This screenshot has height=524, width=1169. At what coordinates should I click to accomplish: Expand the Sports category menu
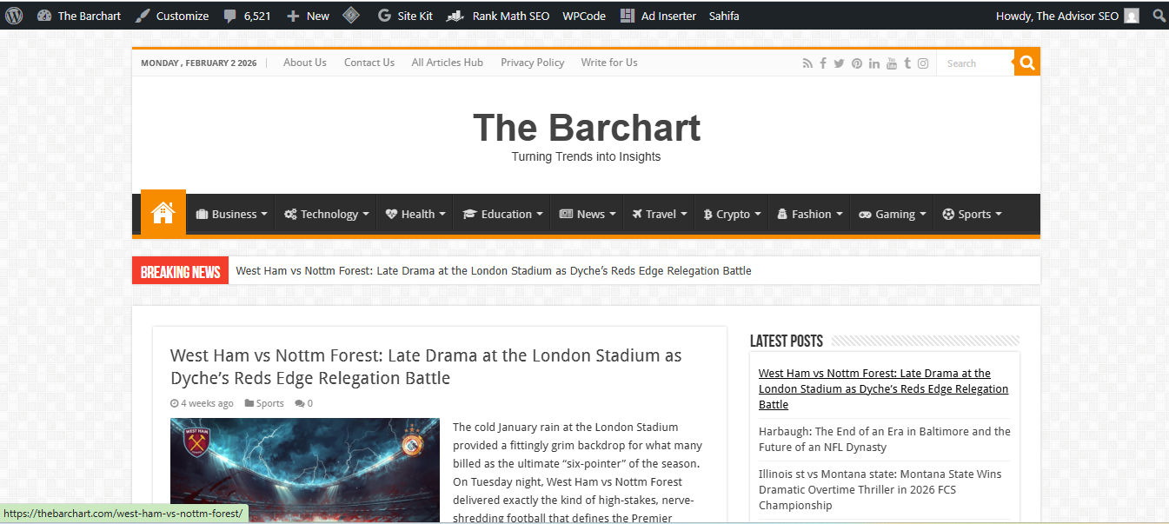(x=973, y=214)
